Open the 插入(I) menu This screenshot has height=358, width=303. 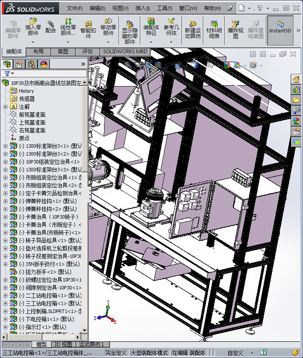pos(143,8)
